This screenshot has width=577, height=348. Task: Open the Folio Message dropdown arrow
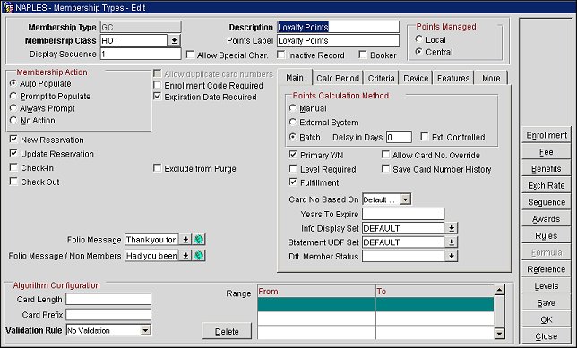185,240
